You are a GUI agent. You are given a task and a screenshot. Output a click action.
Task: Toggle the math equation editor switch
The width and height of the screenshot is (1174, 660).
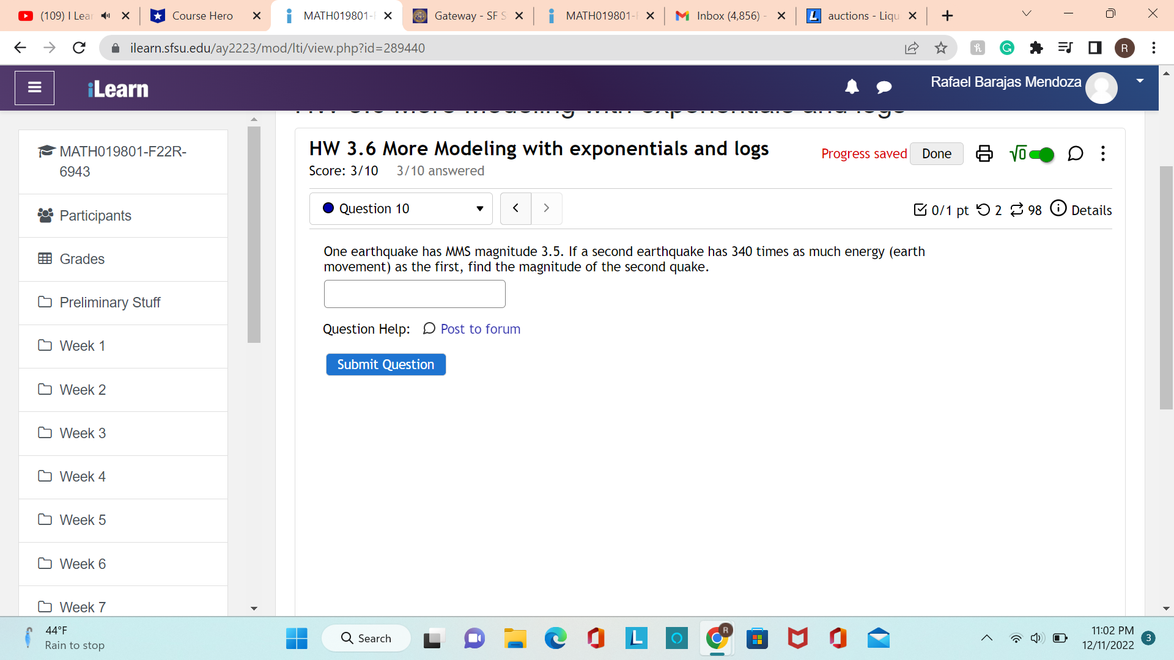1041,155
